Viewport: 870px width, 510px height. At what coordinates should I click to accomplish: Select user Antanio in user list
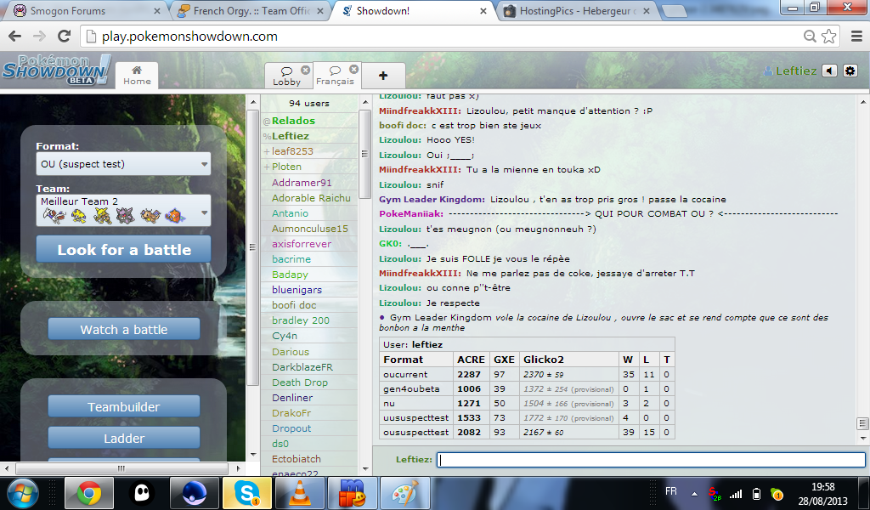pos(290,213)
